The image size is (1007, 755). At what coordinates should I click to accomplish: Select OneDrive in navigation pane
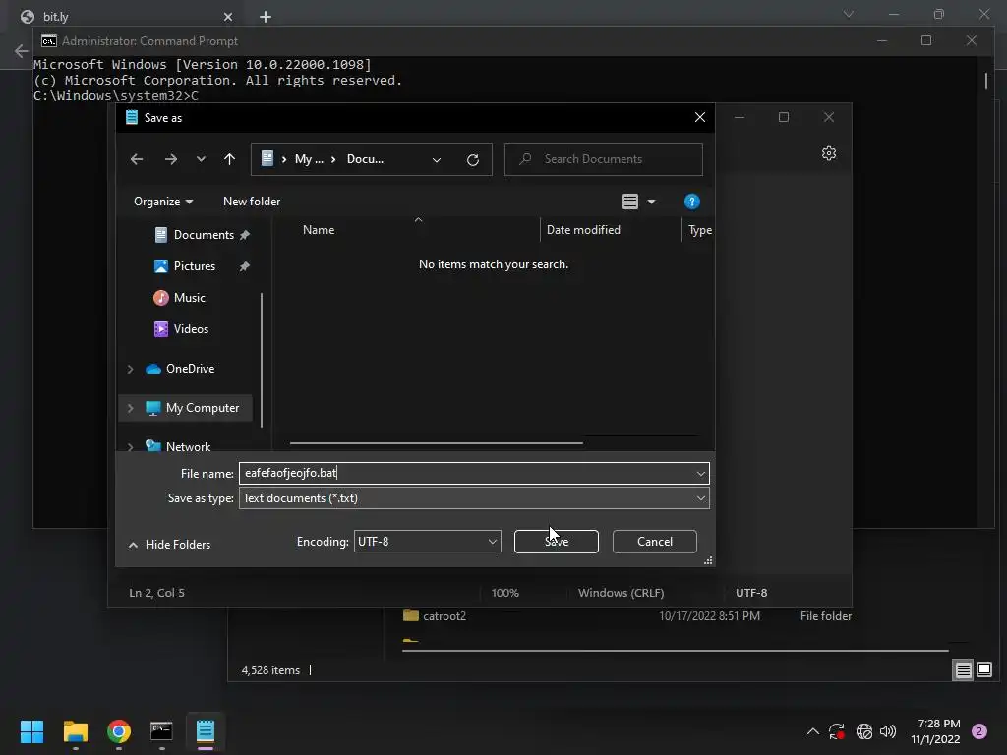coord(190,369)
